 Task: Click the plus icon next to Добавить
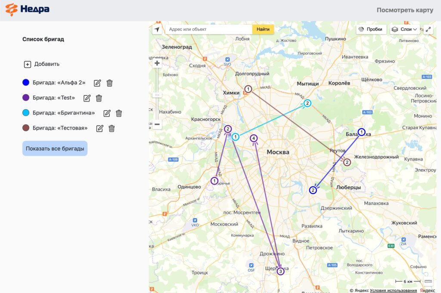pos(27,65)
